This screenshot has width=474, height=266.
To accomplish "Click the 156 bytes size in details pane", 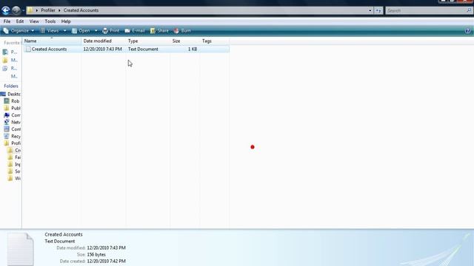I will [x=96, y=254].
